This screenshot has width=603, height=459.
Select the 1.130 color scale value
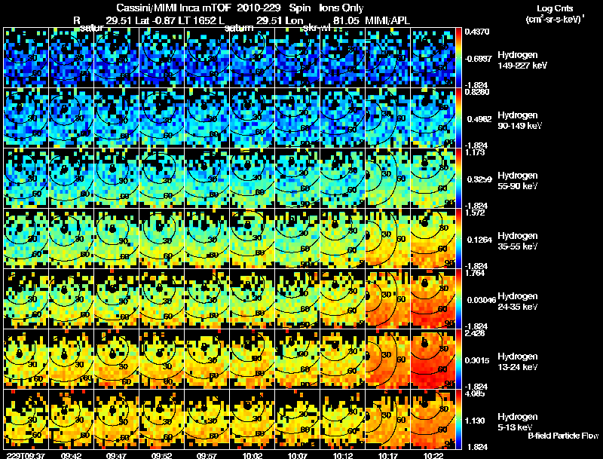(x=476, y=421)
